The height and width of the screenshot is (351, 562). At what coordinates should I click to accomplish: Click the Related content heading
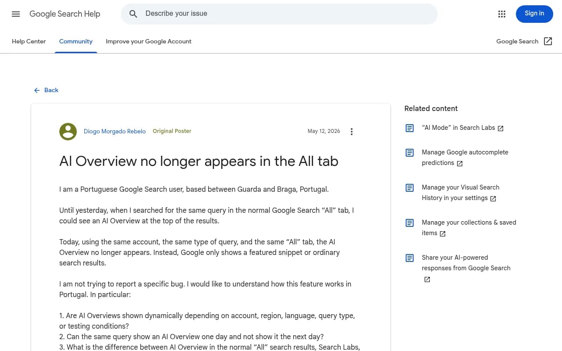click(431, 108)
